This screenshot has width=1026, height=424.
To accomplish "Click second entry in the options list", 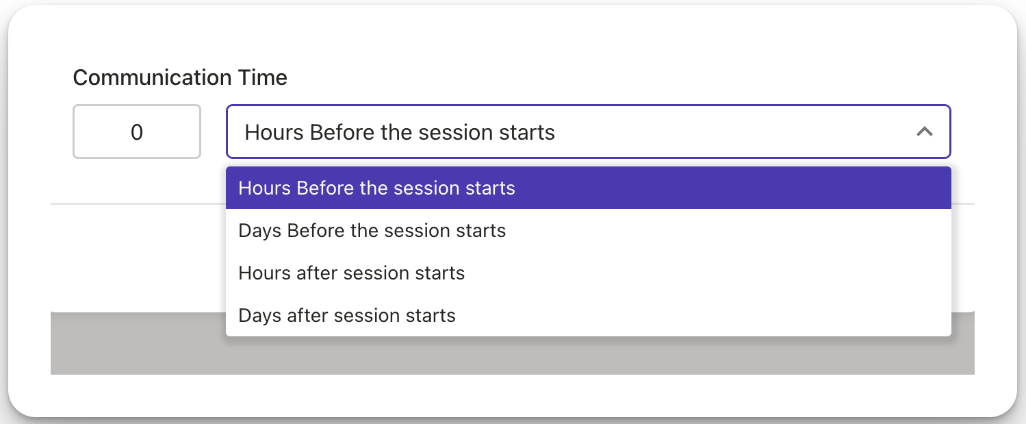I will (x=589, y=230).
